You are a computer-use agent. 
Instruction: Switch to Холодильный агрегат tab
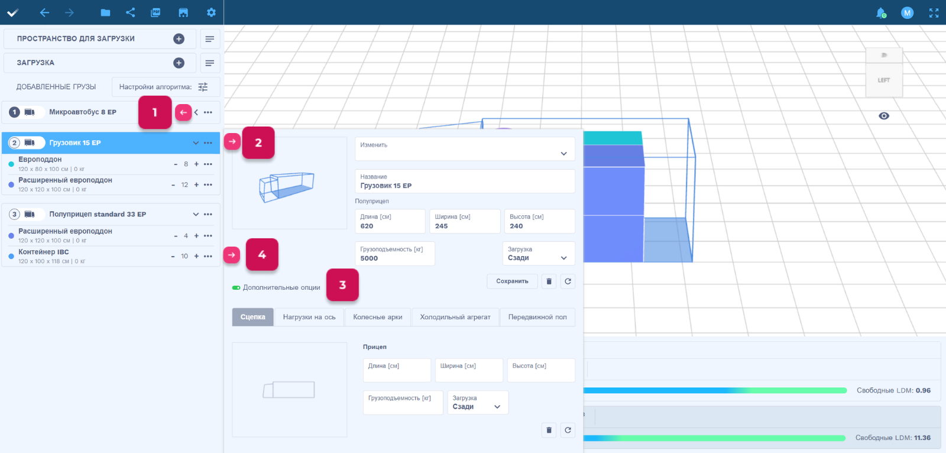click(455, 318)
